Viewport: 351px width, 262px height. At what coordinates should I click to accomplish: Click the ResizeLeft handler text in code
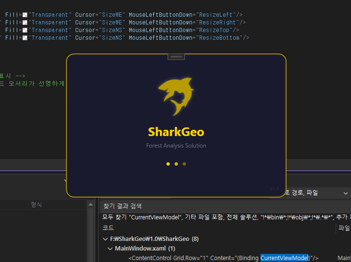[216, 15]
